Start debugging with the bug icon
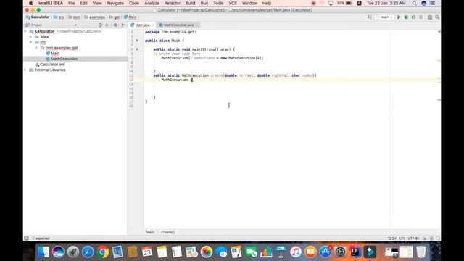The width and height of the screenshot is (464, 261). (x=406, y=17)
